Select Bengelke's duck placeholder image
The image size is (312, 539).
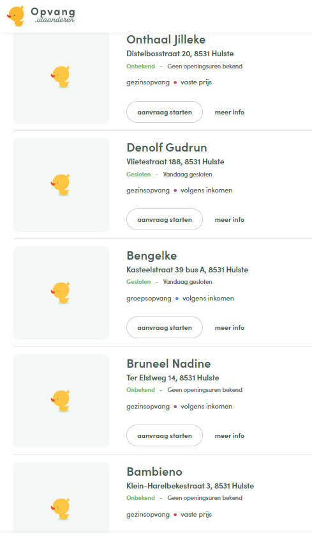[x=61, y=293]
